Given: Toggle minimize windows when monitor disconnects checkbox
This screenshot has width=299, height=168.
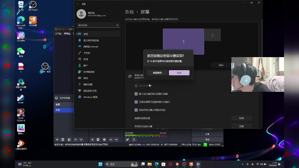Looking at the screenshot, I should coord(136,102).
